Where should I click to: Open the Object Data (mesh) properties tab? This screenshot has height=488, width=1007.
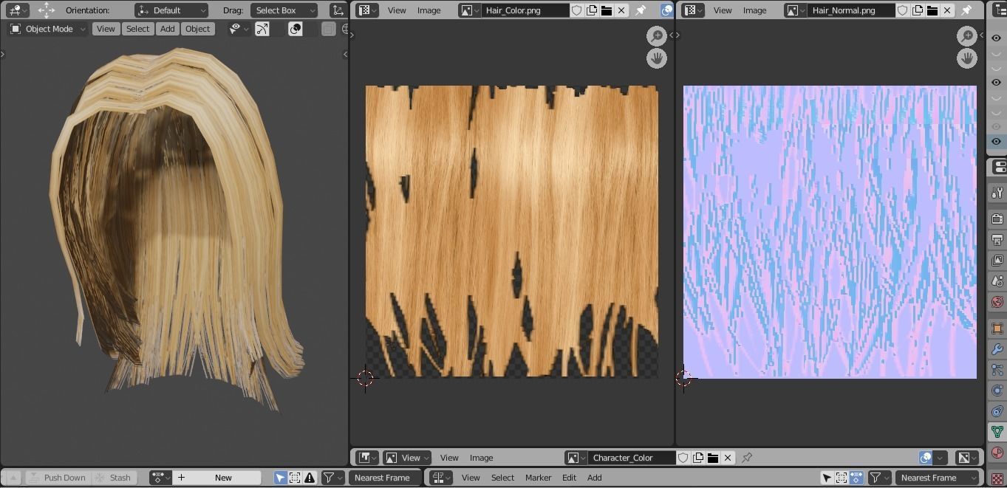[997, 432]
